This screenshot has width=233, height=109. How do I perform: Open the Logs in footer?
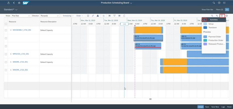pyautogui.click(x=223, y=107)
